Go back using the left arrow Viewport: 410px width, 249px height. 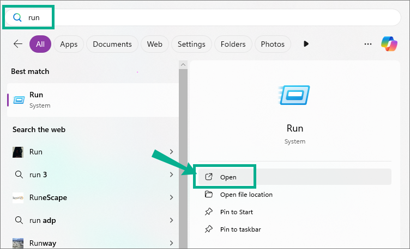[18, 44]
